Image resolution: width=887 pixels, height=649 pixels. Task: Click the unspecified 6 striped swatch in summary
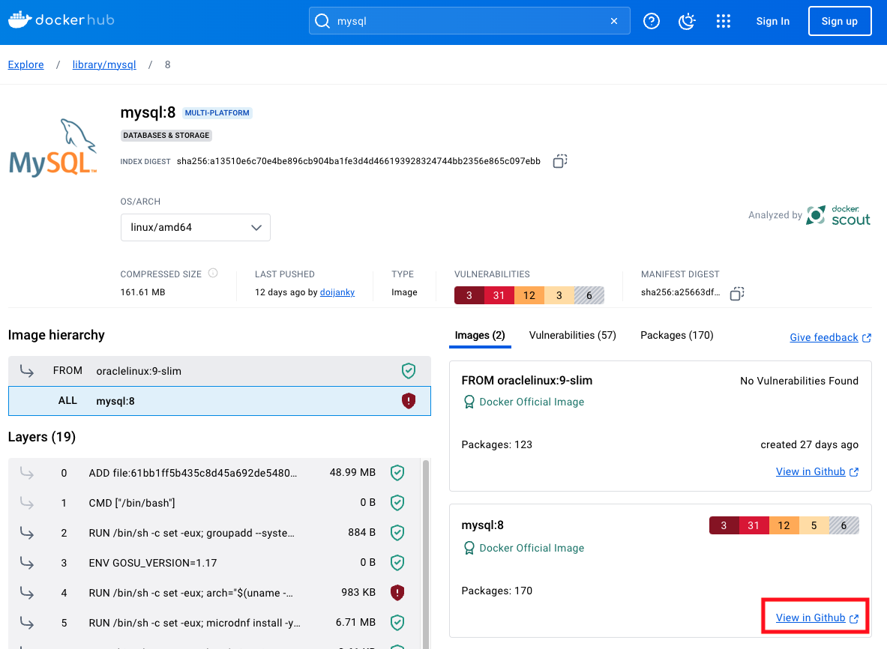point(589,295)
